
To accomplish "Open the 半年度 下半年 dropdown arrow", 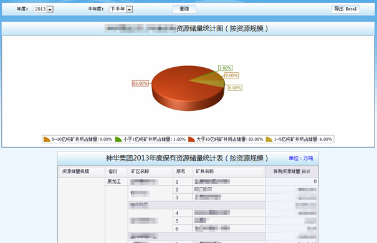I will click(130, 9).
